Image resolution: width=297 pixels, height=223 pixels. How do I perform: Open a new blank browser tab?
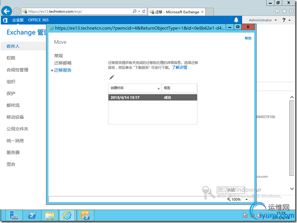pos(210,12)
